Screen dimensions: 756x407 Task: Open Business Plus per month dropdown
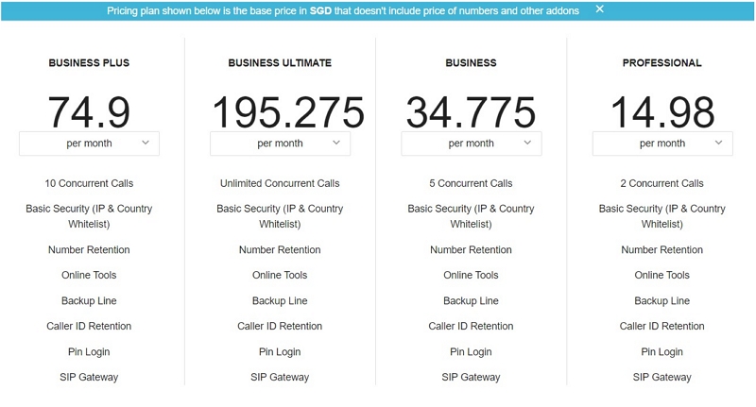89,144
